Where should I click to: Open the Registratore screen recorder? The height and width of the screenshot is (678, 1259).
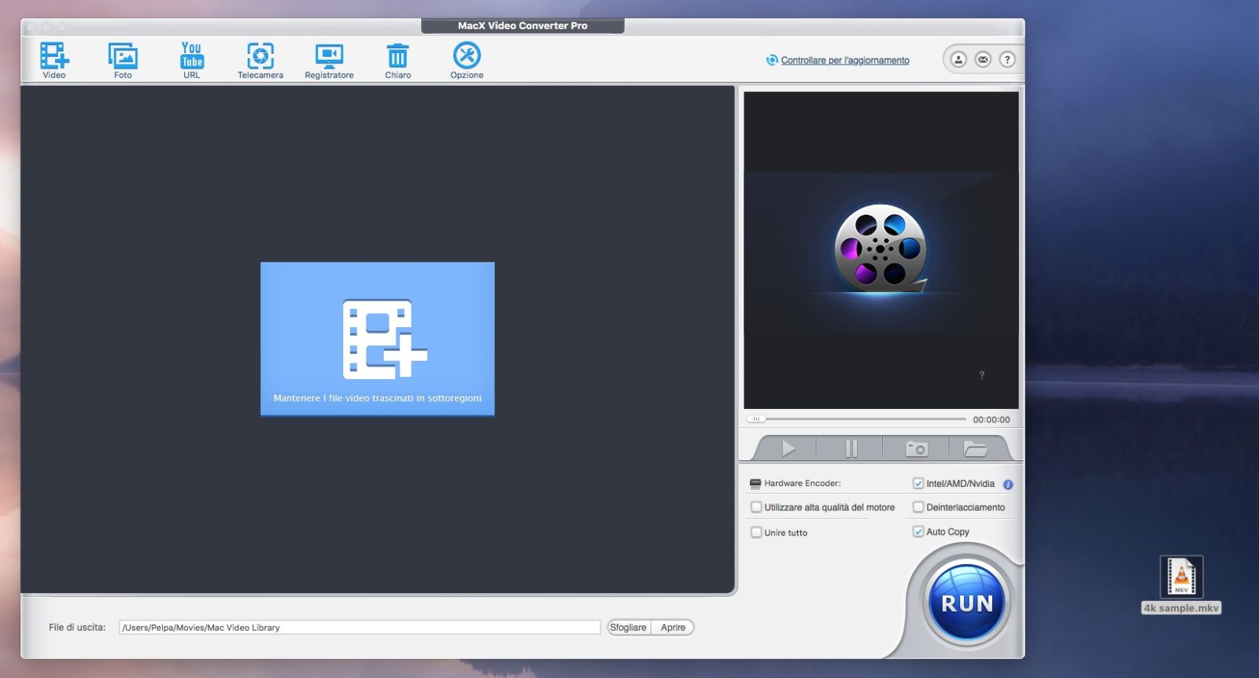pyautogui.click(x=329, y=57)
